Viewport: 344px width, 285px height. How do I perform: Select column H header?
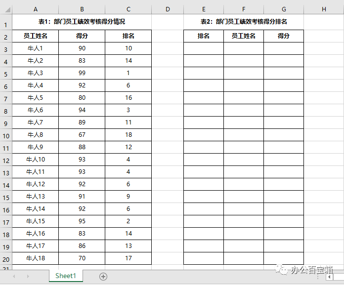point(324,9)
